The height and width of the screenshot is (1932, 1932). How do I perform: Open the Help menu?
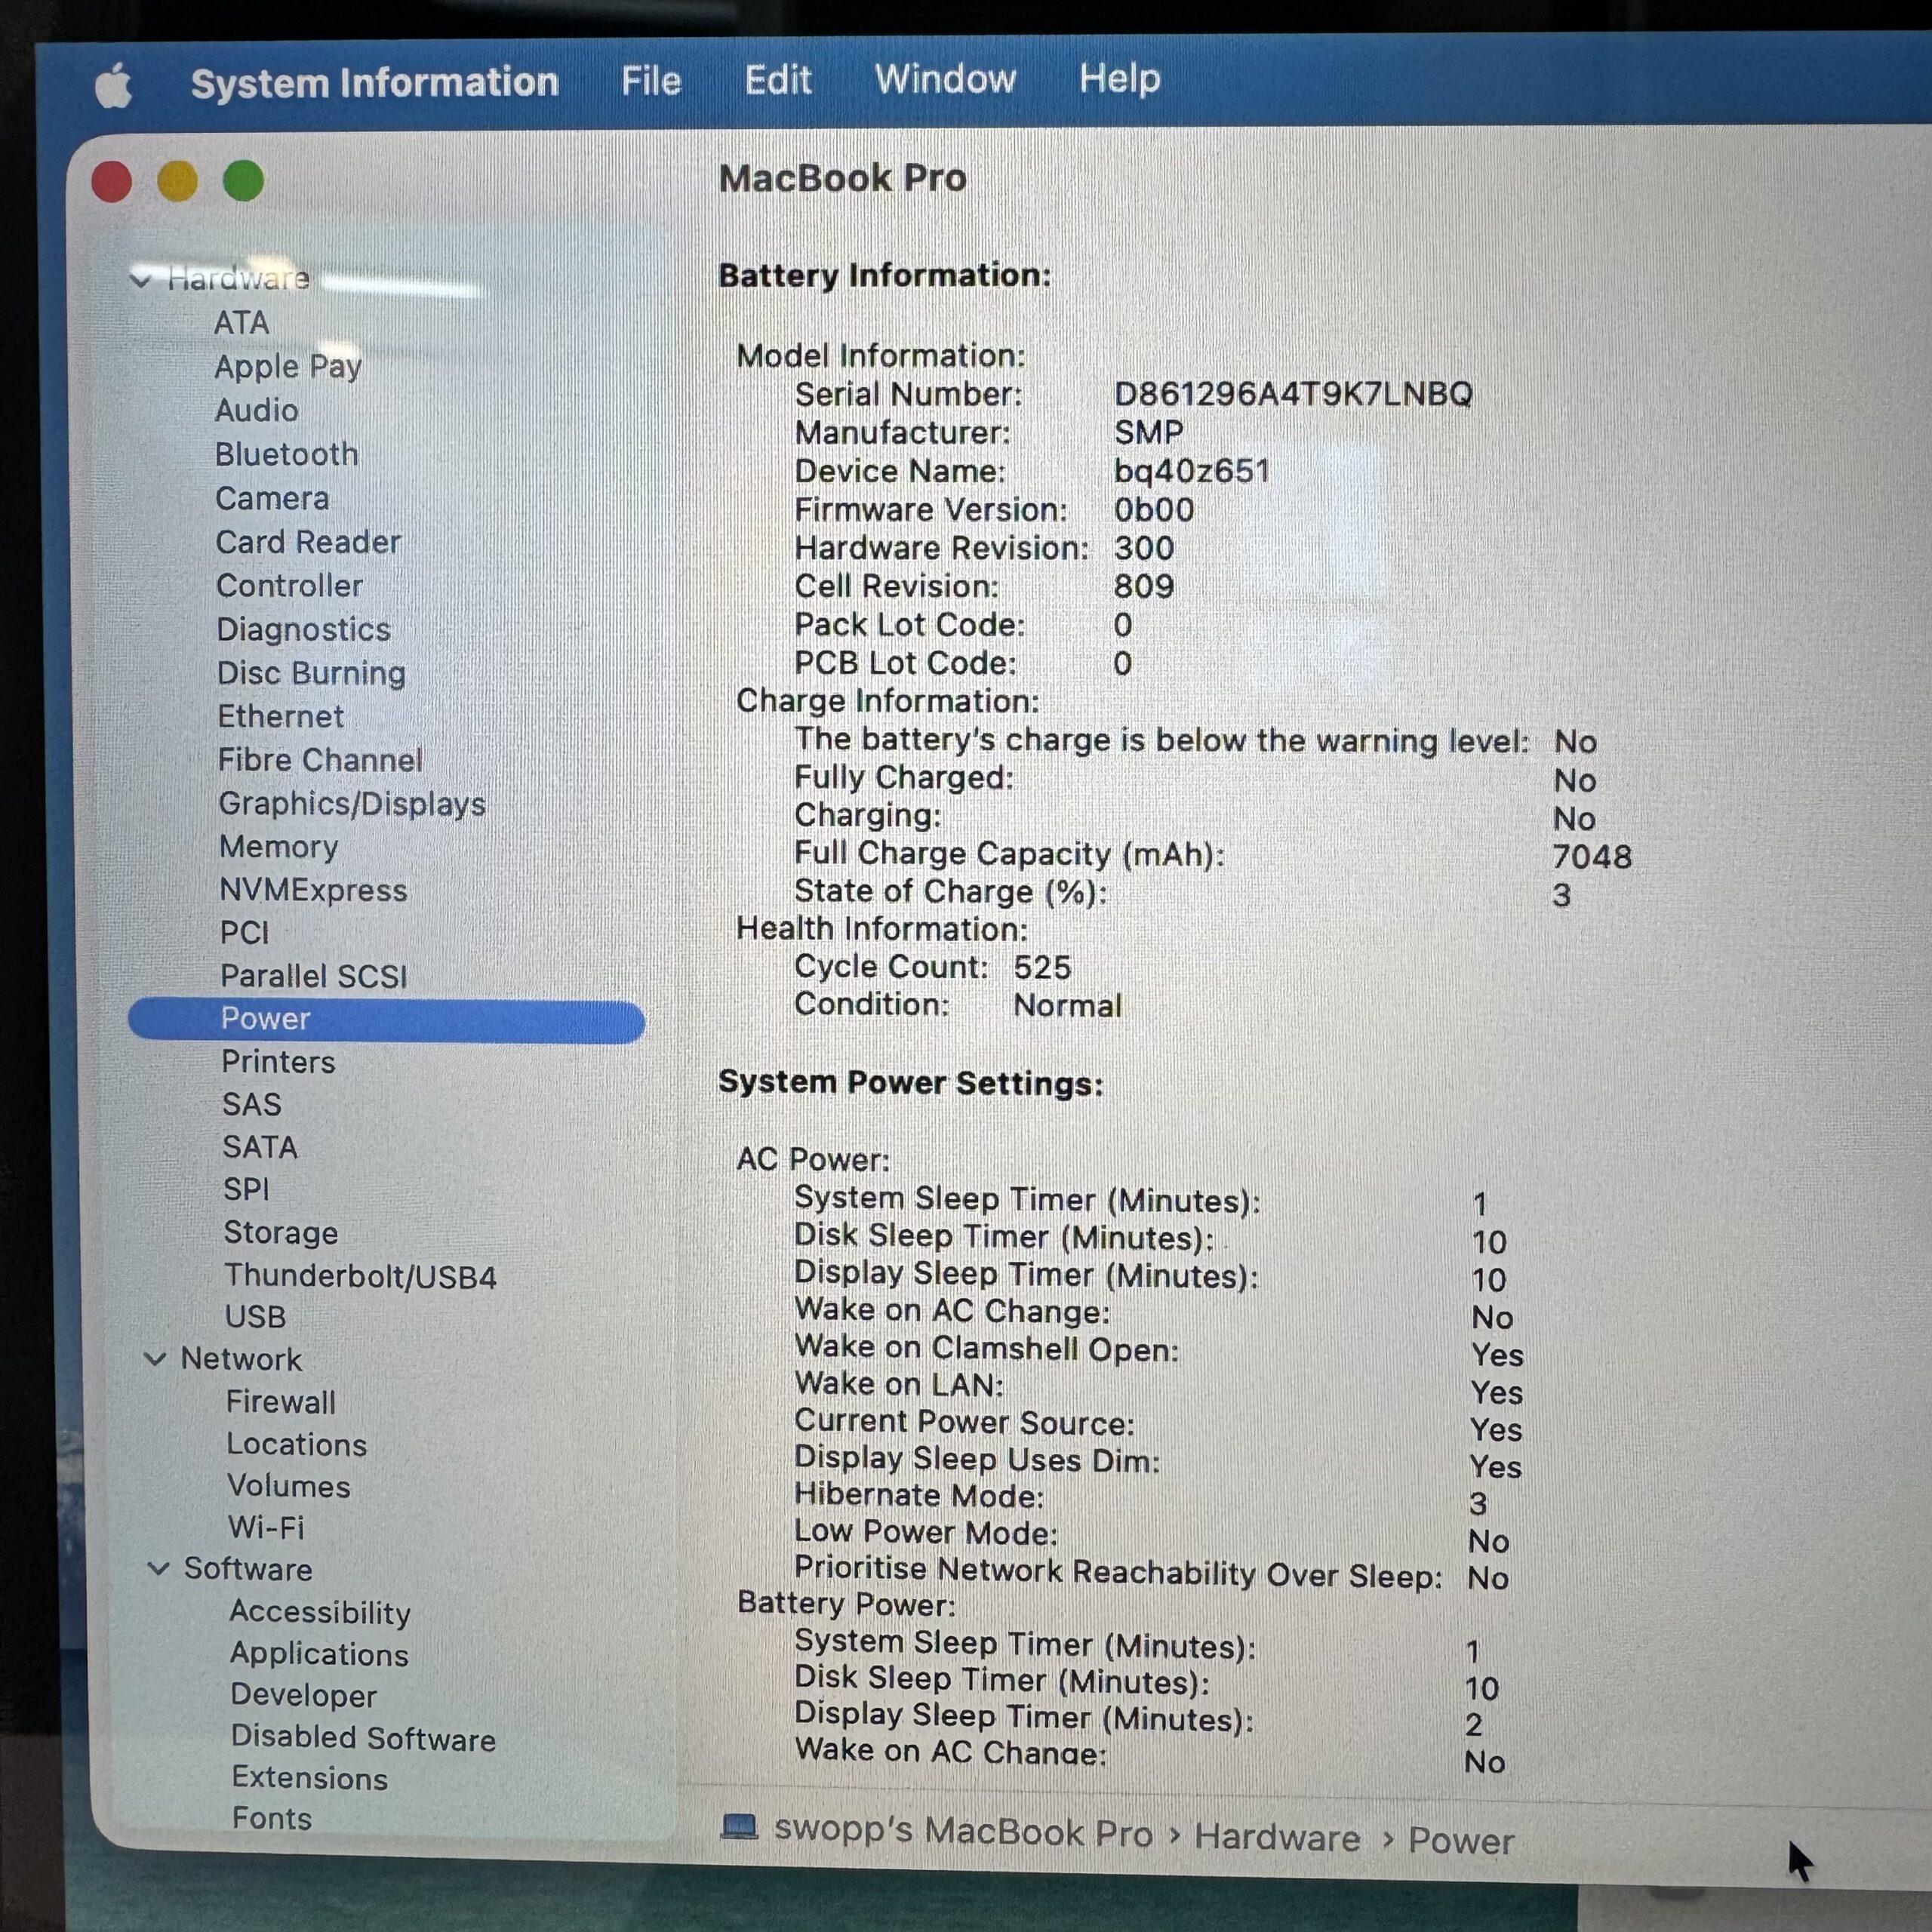click(1119, 78)
